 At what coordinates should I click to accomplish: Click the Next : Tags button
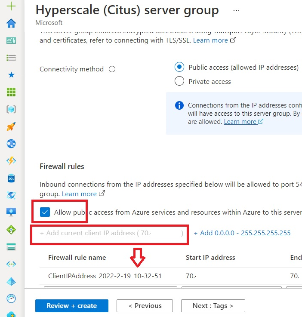(213, 306)
